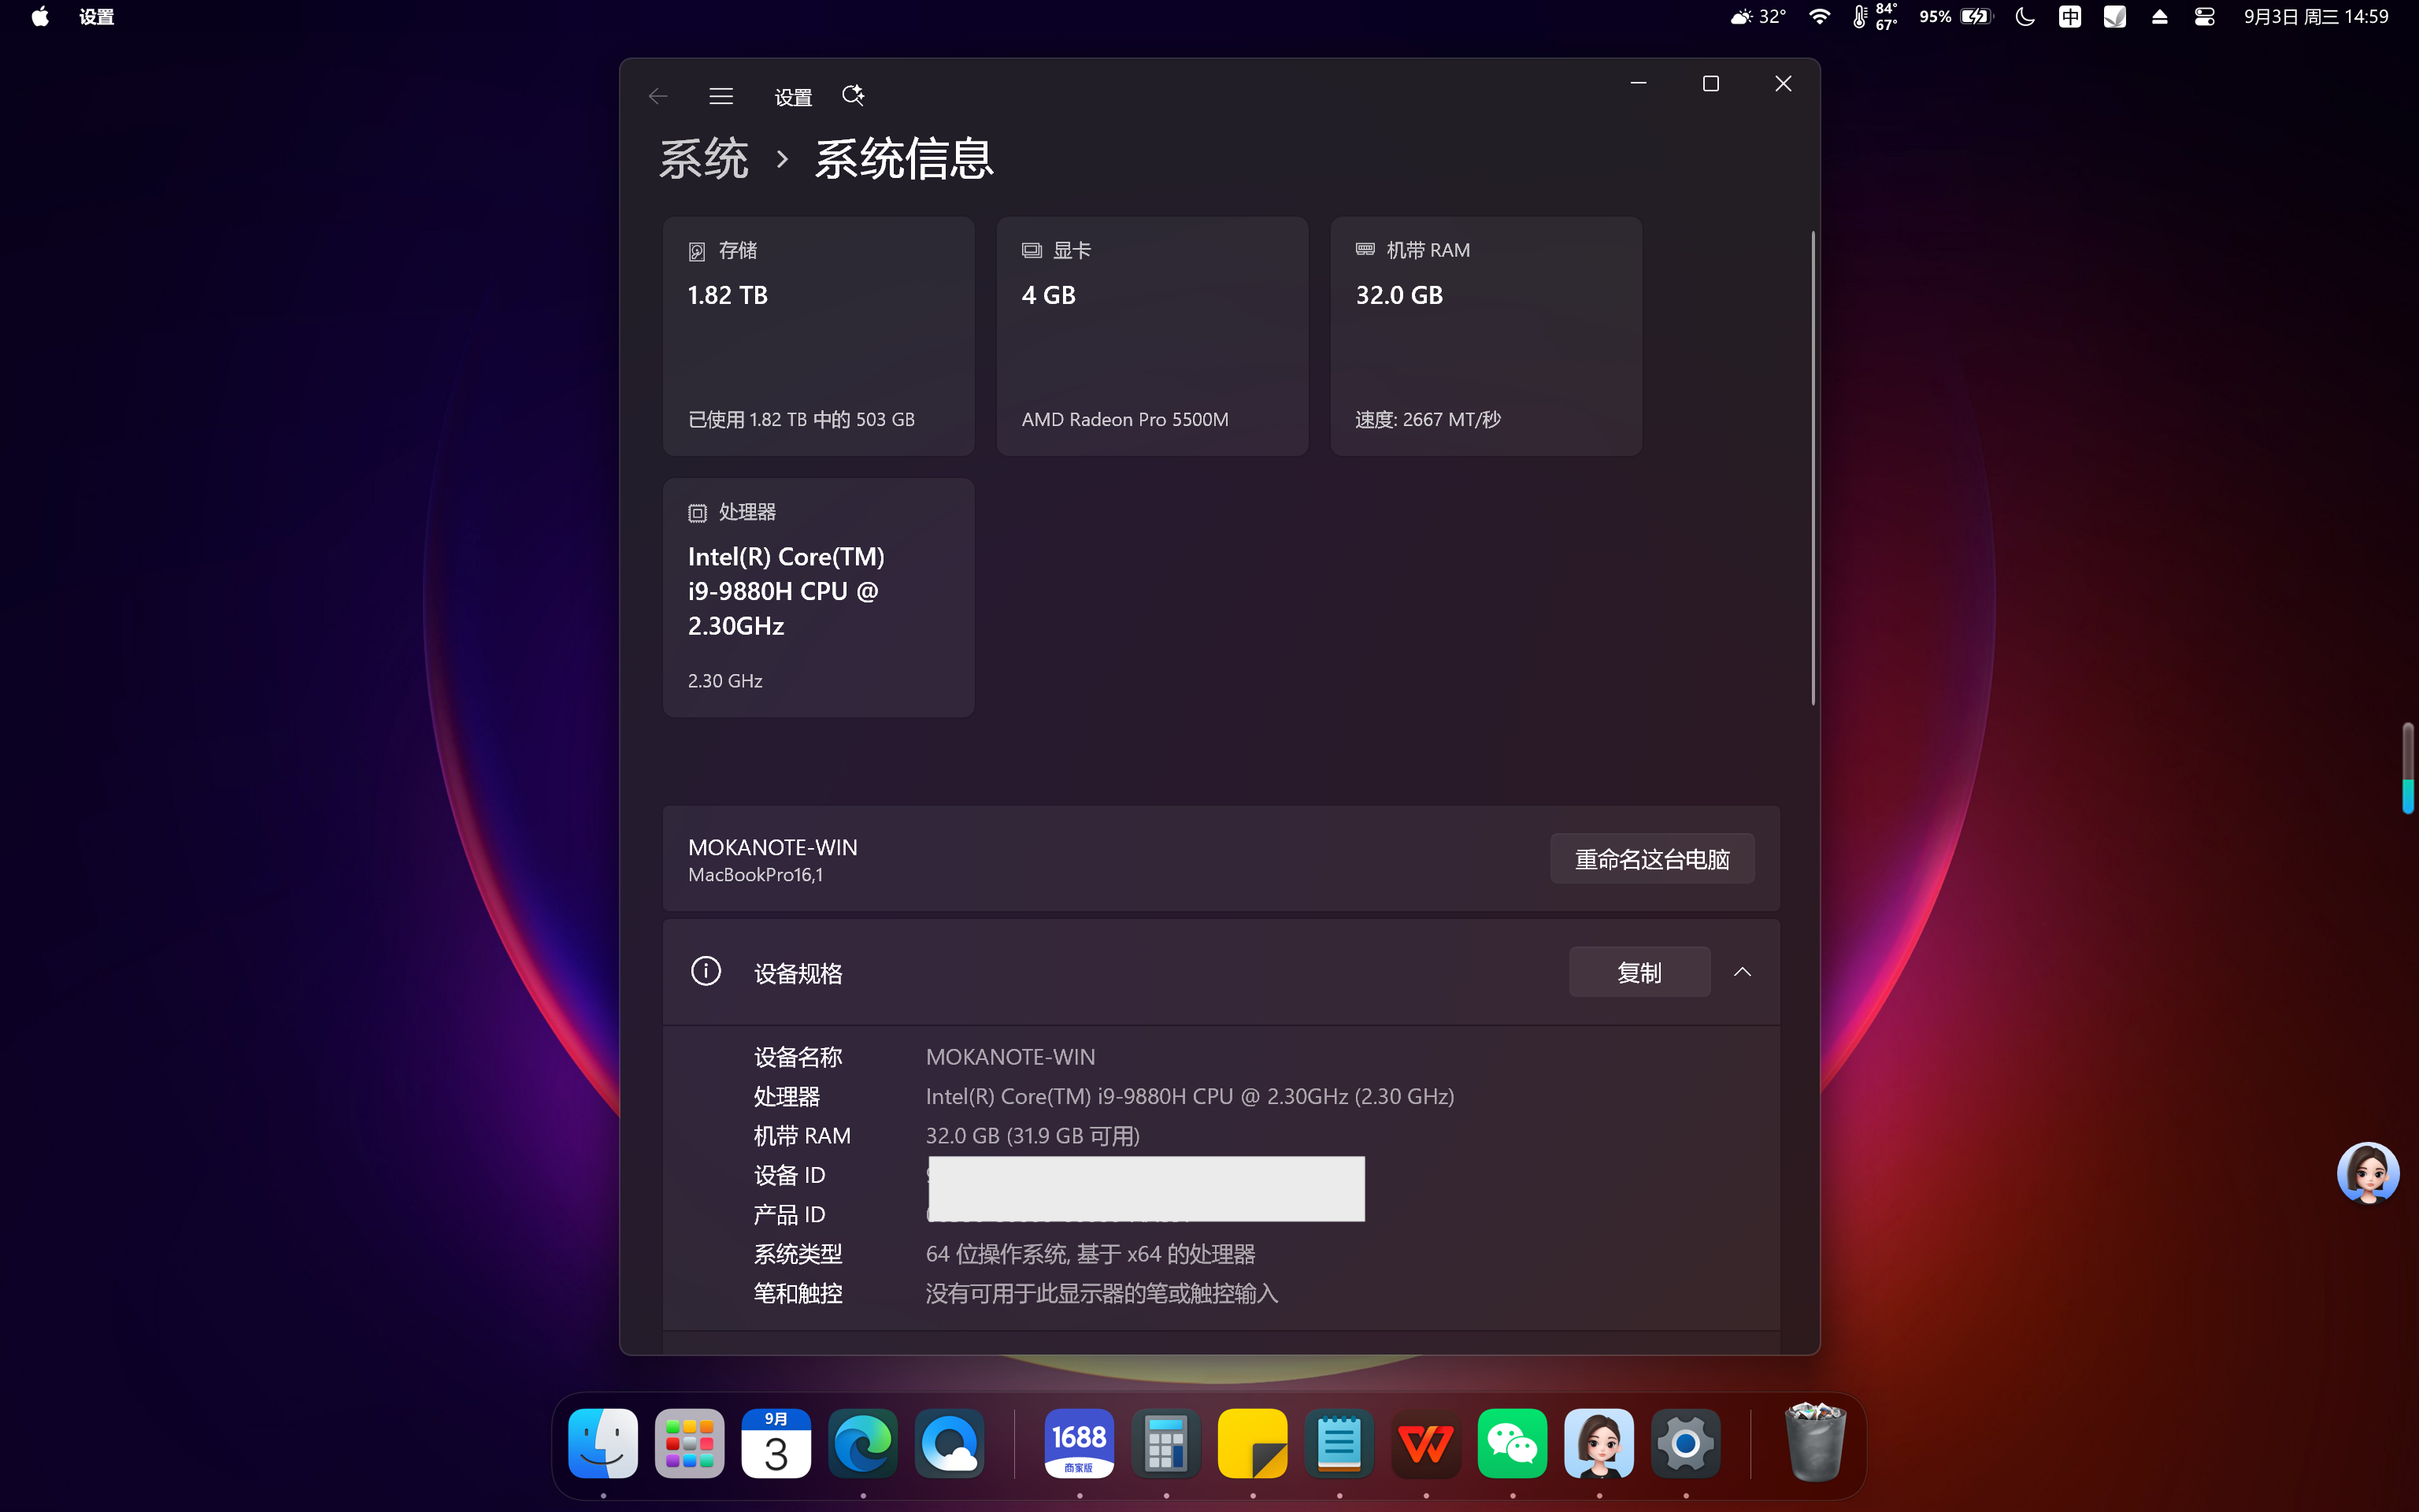Open the hamburger navigation menu
This screenshot has height=1512, width=2419.
click(721, 96)
